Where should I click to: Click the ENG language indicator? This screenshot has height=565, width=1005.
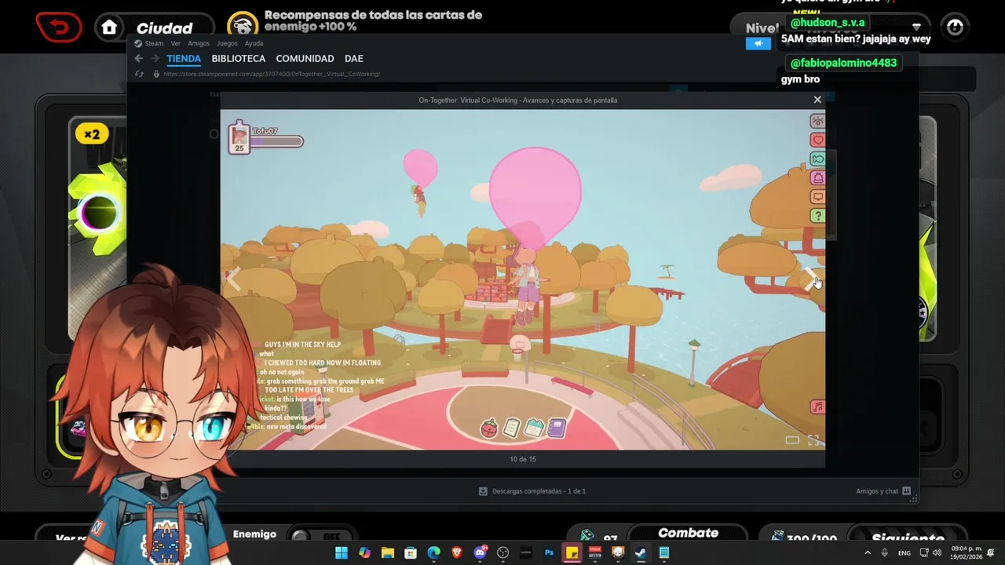904,552
